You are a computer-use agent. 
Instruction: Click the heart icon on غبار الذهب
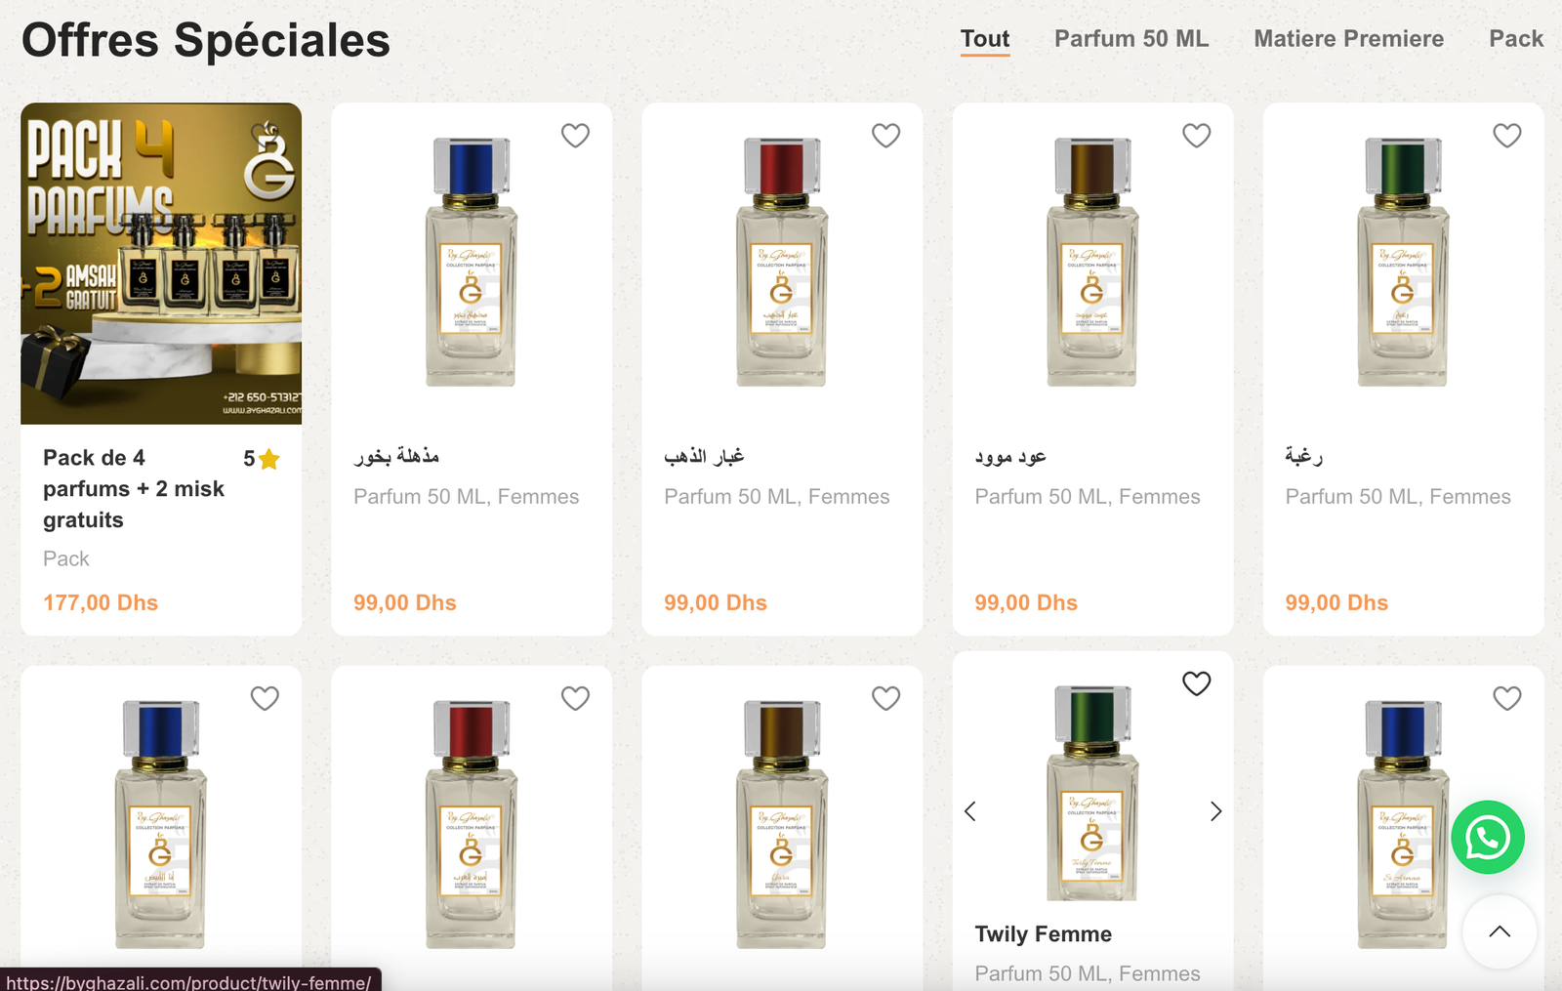click(x=886, y=136)
